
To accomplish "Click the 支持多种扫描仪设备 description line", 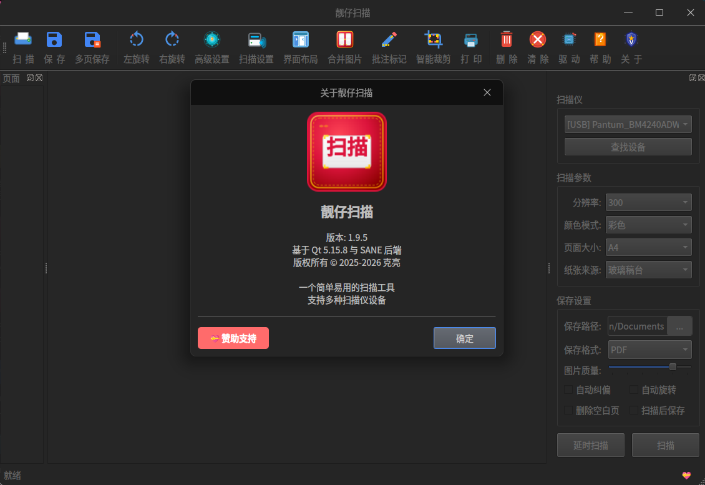I will (347, 300).
